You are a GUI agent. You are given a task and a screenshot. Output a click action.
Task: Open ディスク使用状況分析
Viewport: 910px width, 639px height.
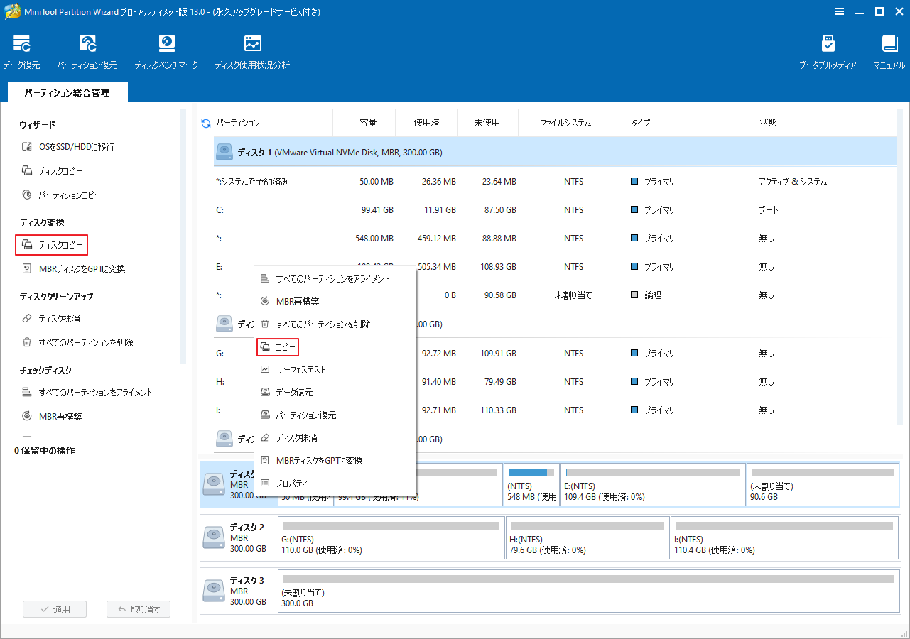click(x=251, y=50)
